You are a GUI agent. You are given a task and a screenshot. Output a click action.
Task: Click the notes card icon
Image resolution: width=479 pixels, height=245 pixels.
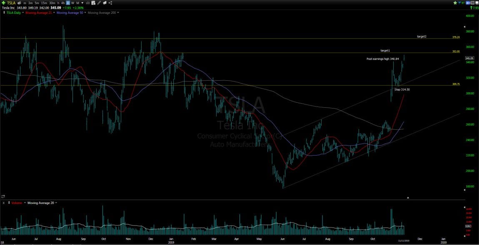point(105,3)
